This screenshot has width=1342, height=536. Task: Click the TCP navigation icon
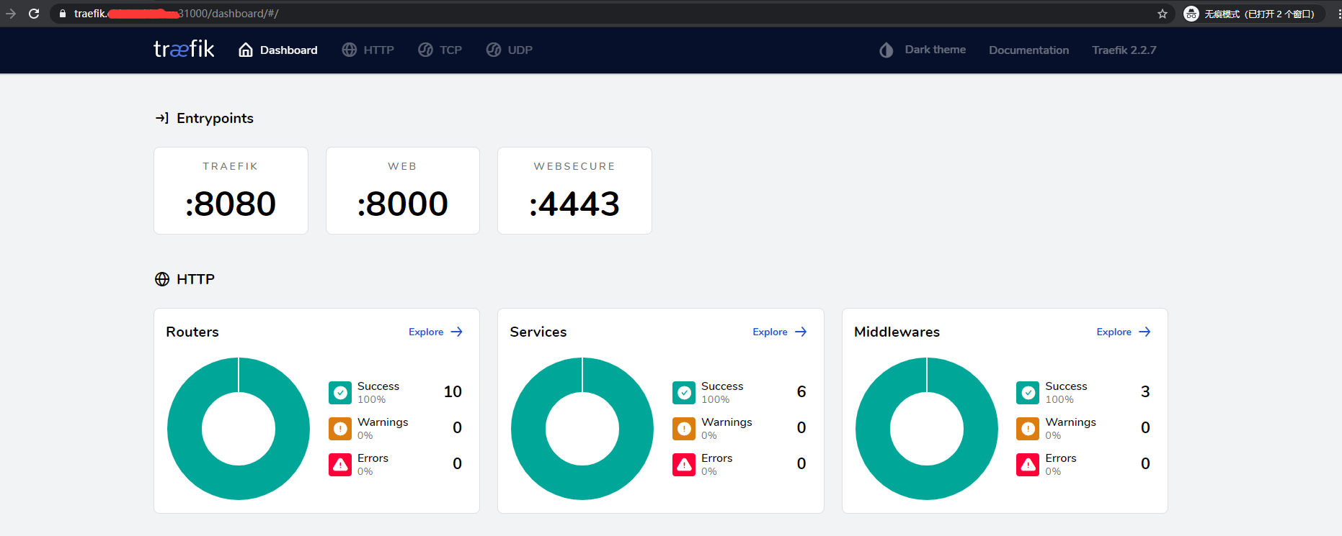(x=426, y=50)
